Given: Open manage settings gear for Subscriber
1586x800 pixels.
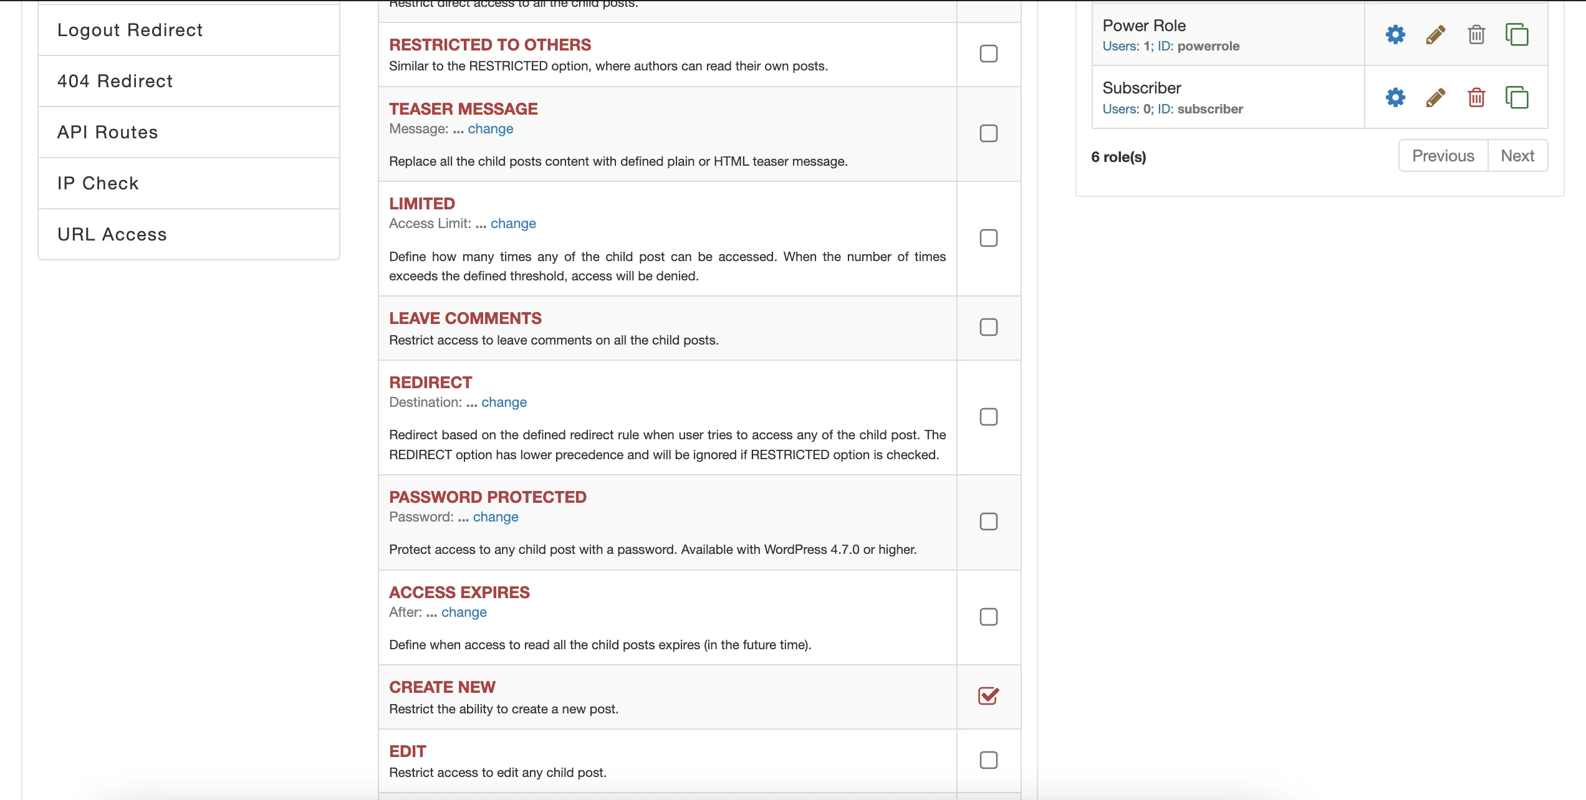Looking at the screenshot, I should (x=1395, y=97).
